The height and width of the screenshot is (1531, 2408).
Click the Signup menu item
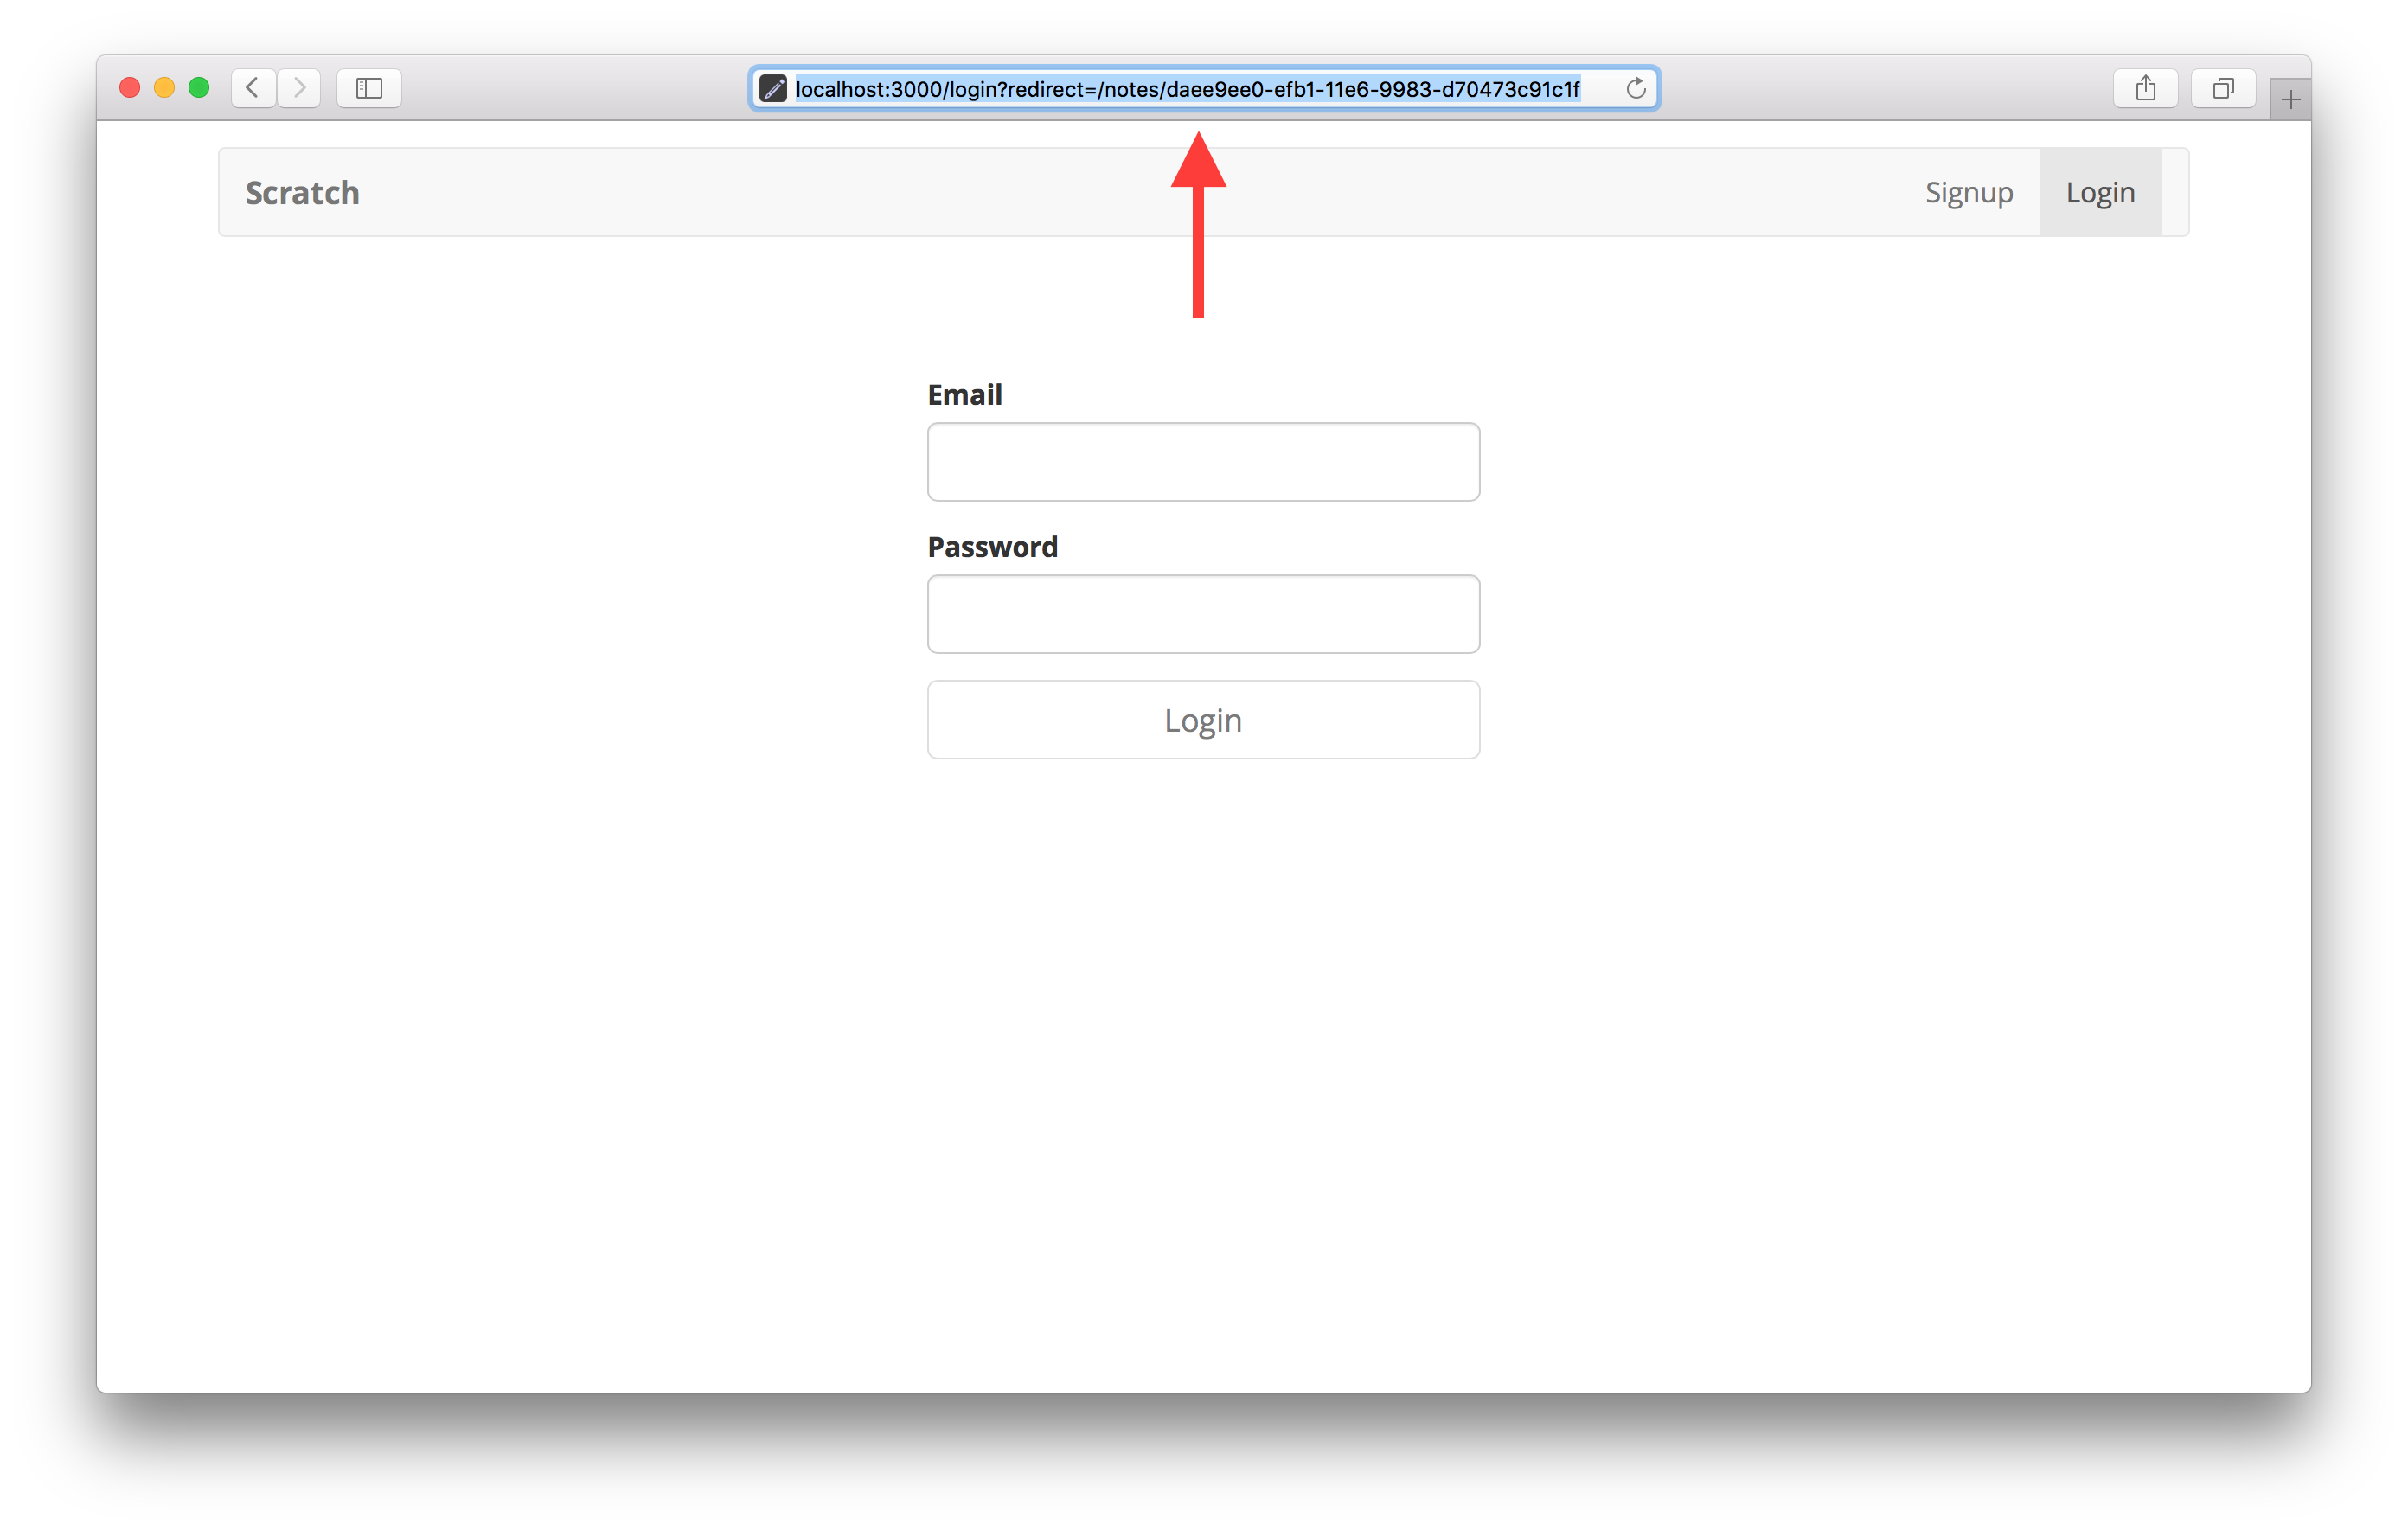tap(1968, 191)
